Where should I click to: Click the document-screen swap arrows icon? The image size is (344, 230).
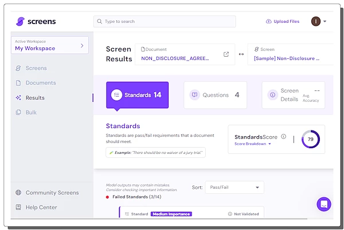(x=241, y=54)
